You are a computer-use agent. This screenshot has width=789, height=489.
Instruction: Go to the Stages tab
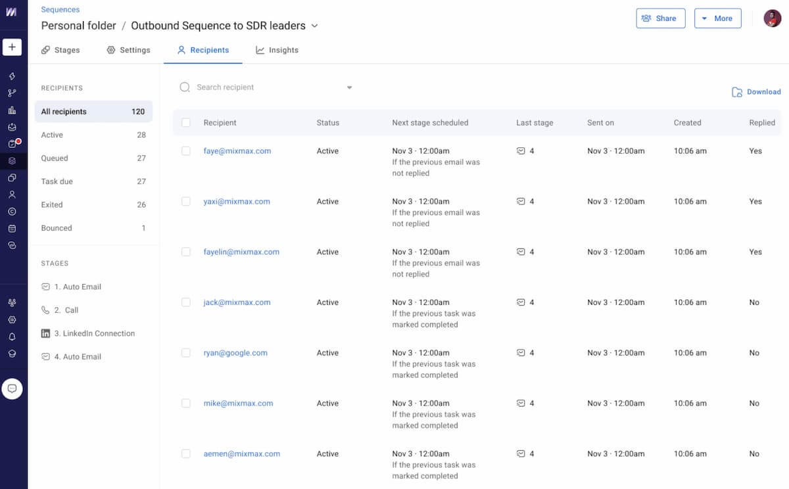pyautogui.click(x=60, y=50)
